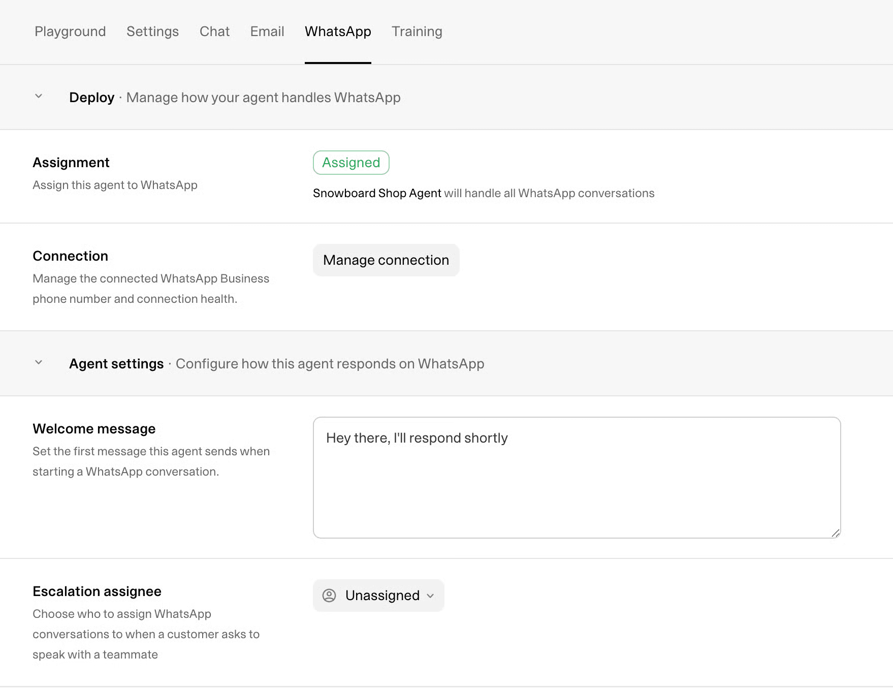
Task: Open the Unassigned escalation assignee dropdown
Action: coord(378,596)
